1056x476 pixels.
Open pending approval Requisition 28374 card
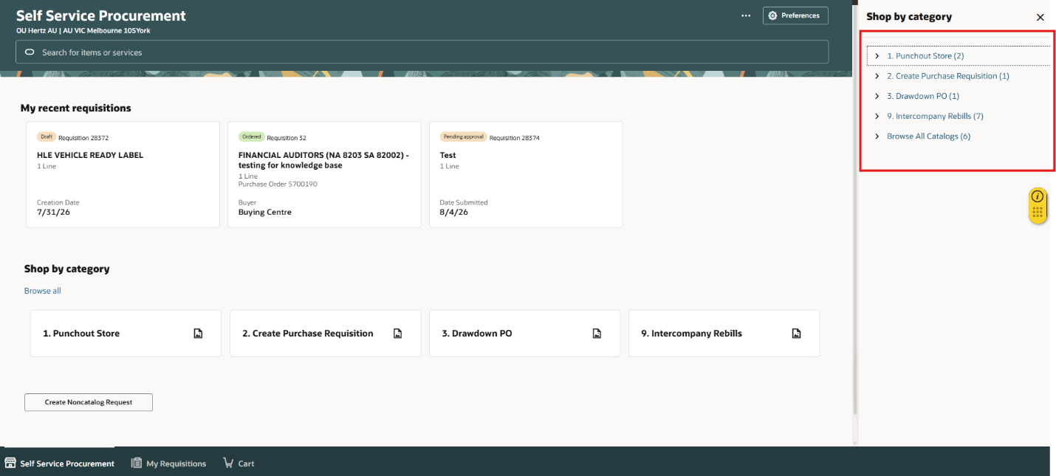tap(526, 174)
